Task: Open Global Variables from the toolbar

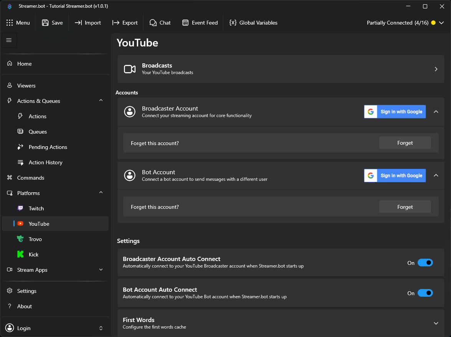Action: tap(253, 23)
